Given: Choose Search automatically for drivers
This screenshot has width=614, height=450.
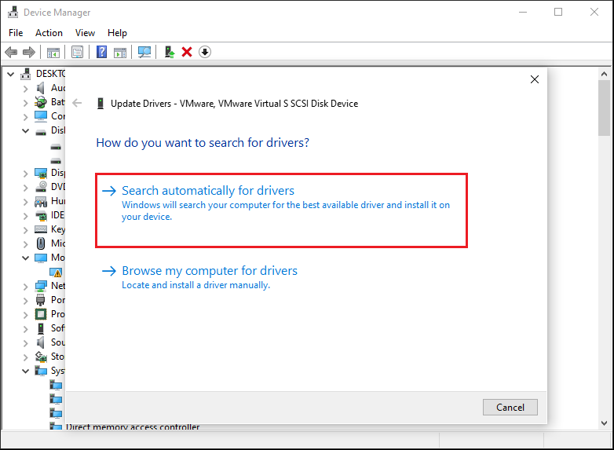Looking at the screenshot, I should pyautogui.click(x=282, y=210).
